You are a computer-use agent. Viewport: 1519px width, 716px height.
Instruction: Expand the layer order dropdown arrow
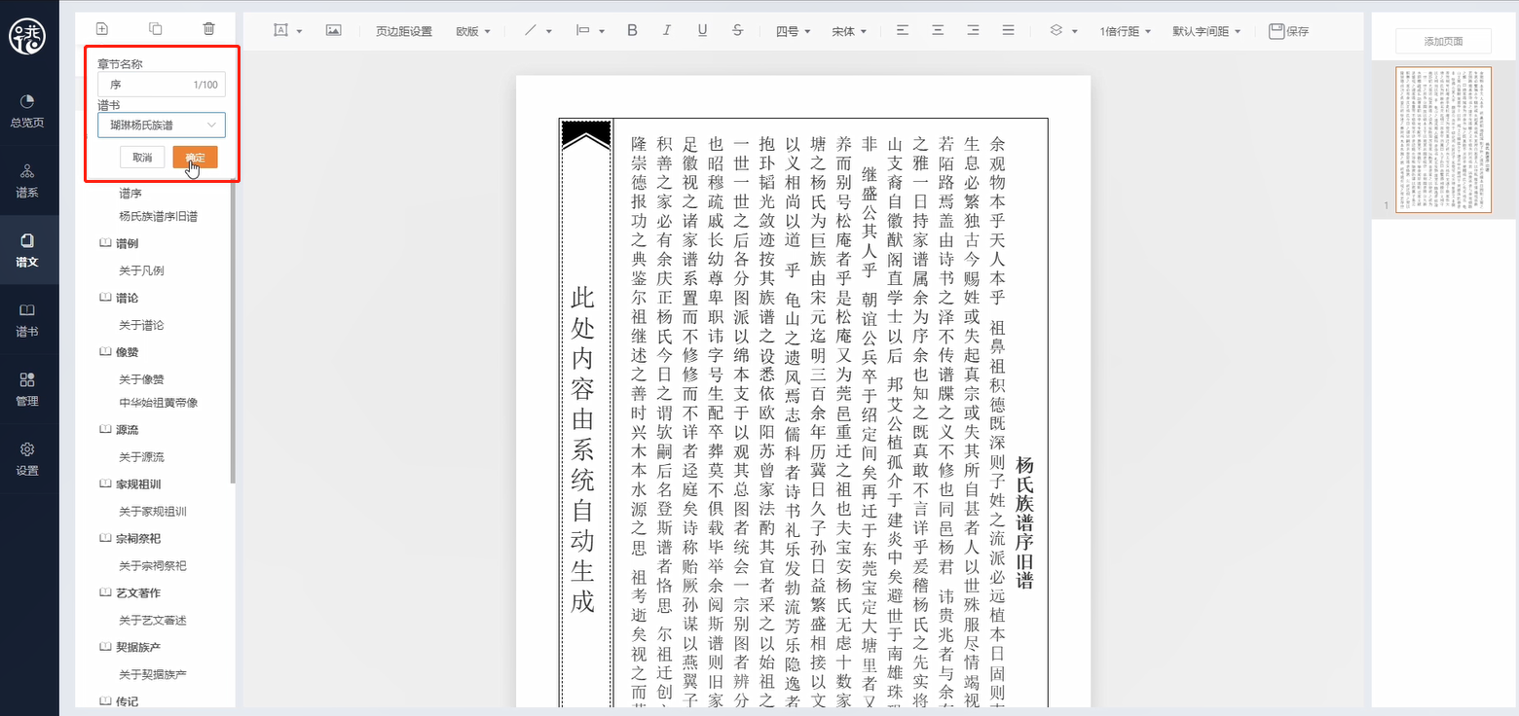[1075, 32]
